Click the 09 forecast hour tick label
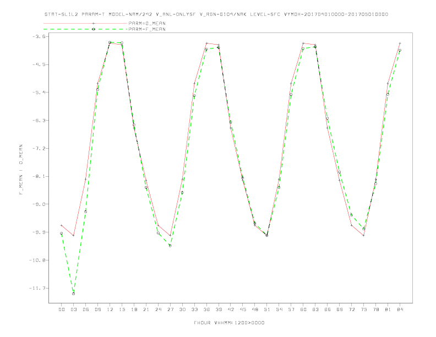 pos(97,309)
